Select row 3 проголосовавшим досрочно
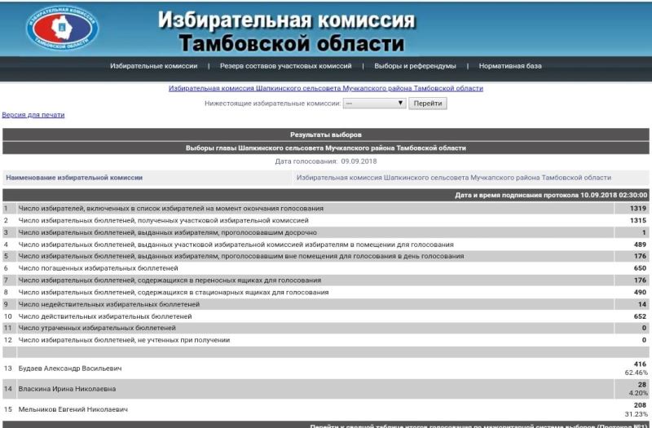Viewport: 652px width, 428px height. click(x=325, y=232)
